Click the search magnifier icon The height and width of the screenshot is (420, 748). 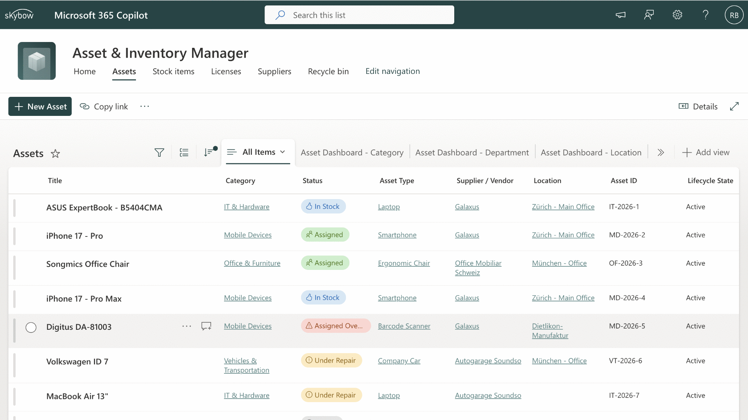click(280, 15)
